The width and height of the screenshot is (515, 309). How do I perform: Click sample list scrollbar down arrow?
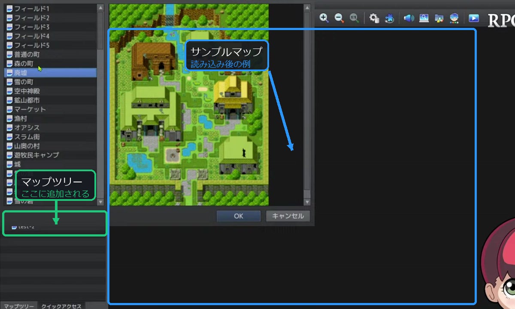[100, 202]
